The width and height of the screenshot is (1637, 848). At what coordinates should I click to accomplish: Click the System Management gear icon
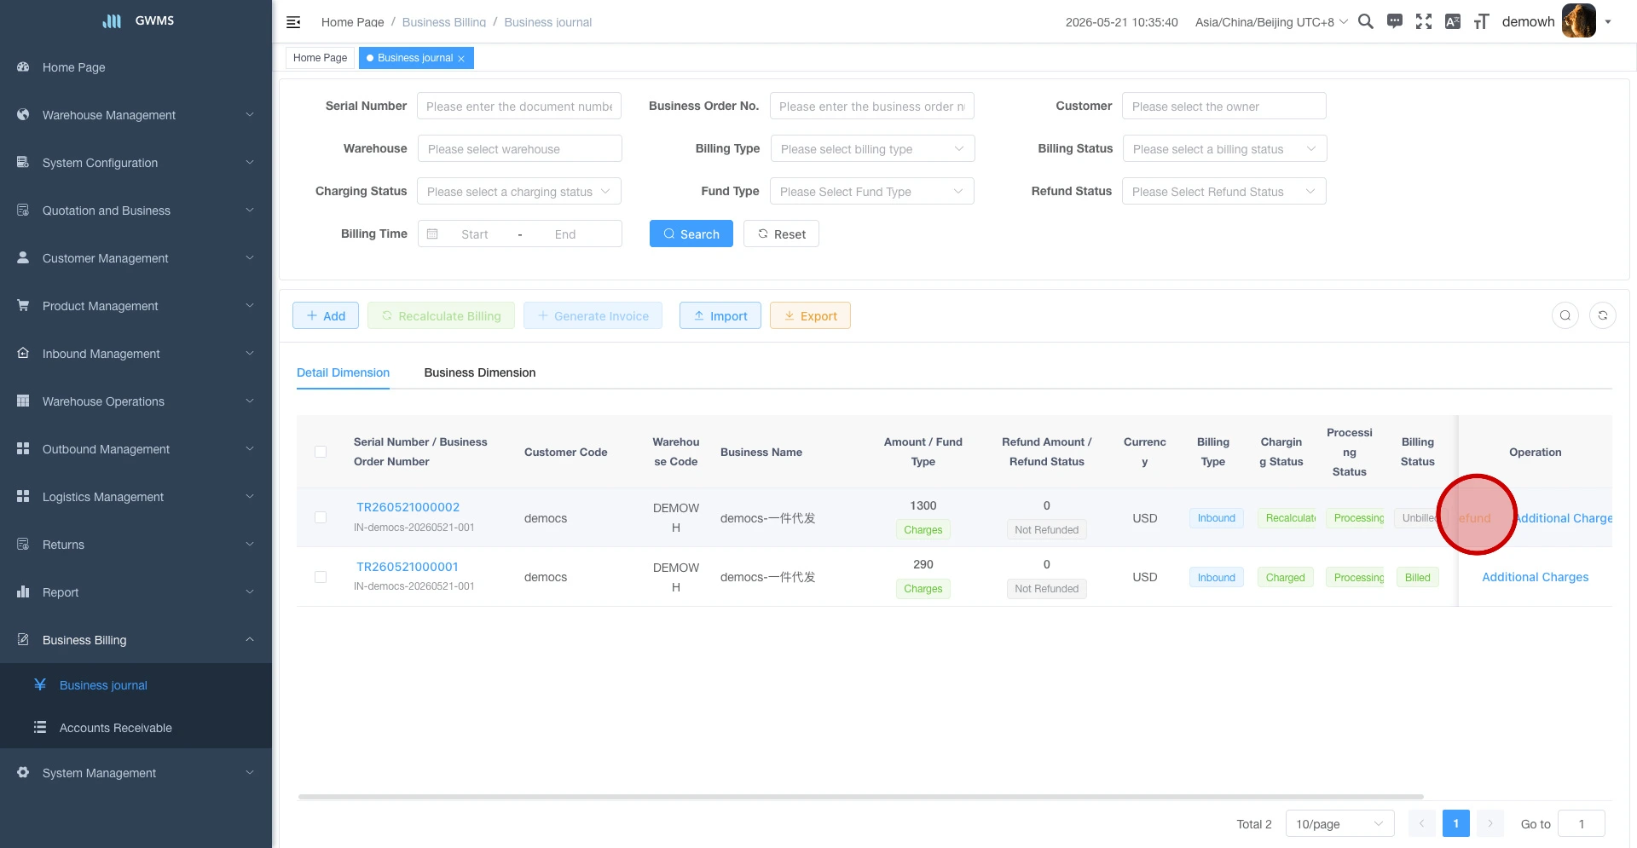[23, 772]
